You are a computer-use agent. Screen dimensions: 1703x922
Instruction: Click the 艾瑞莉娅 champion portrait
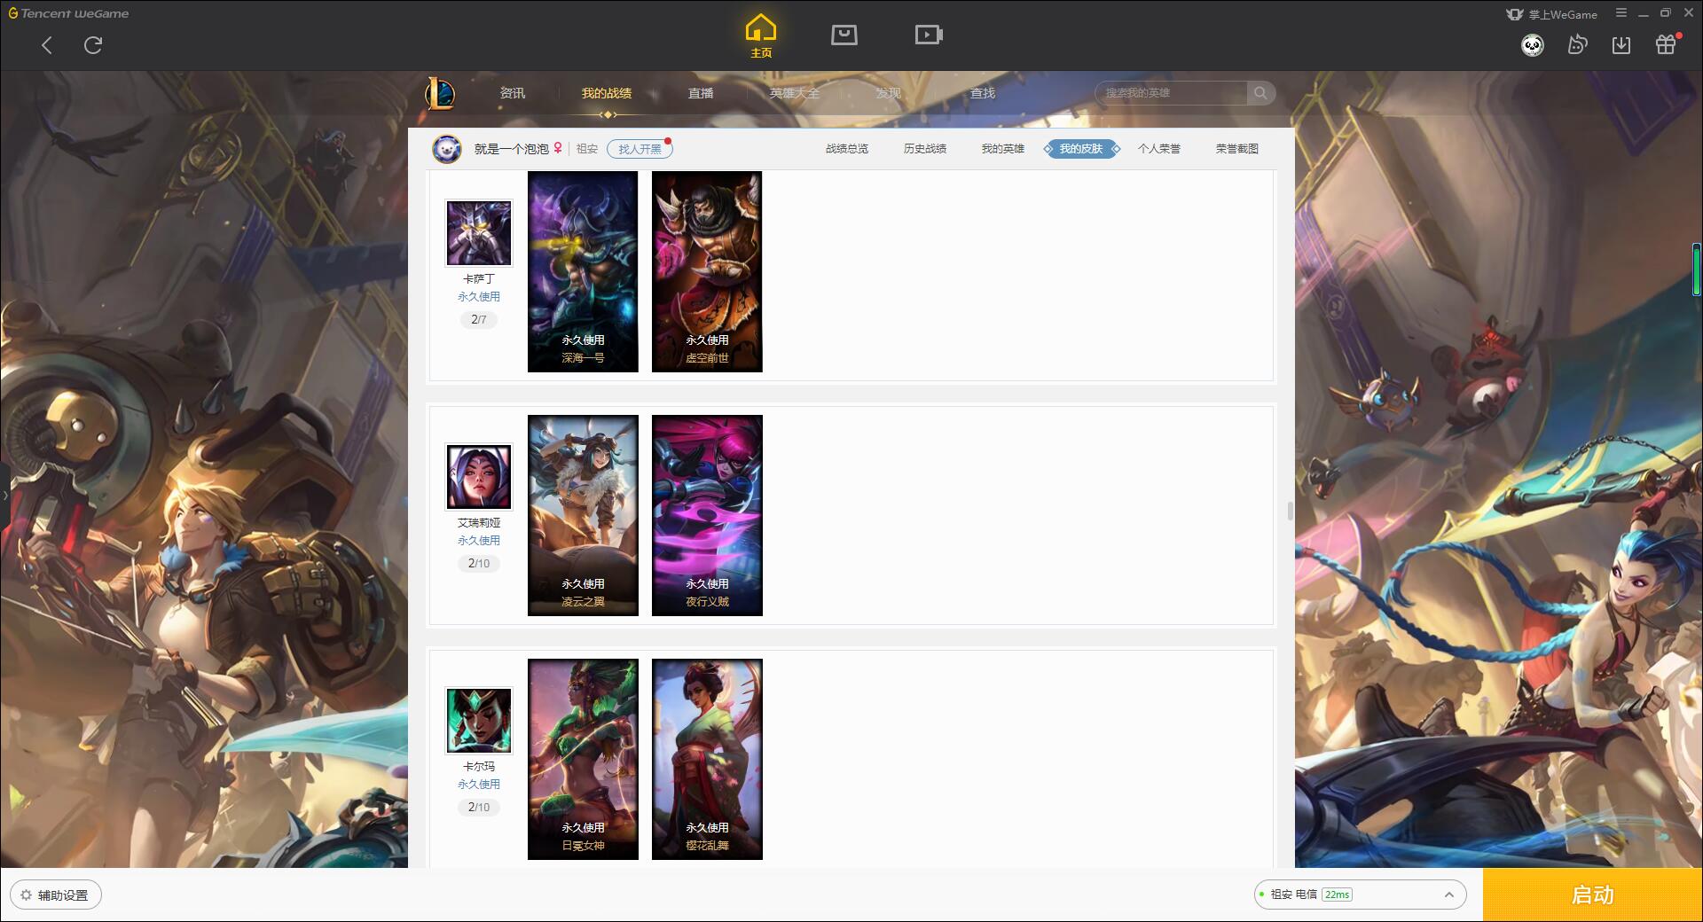click(479, 477)
